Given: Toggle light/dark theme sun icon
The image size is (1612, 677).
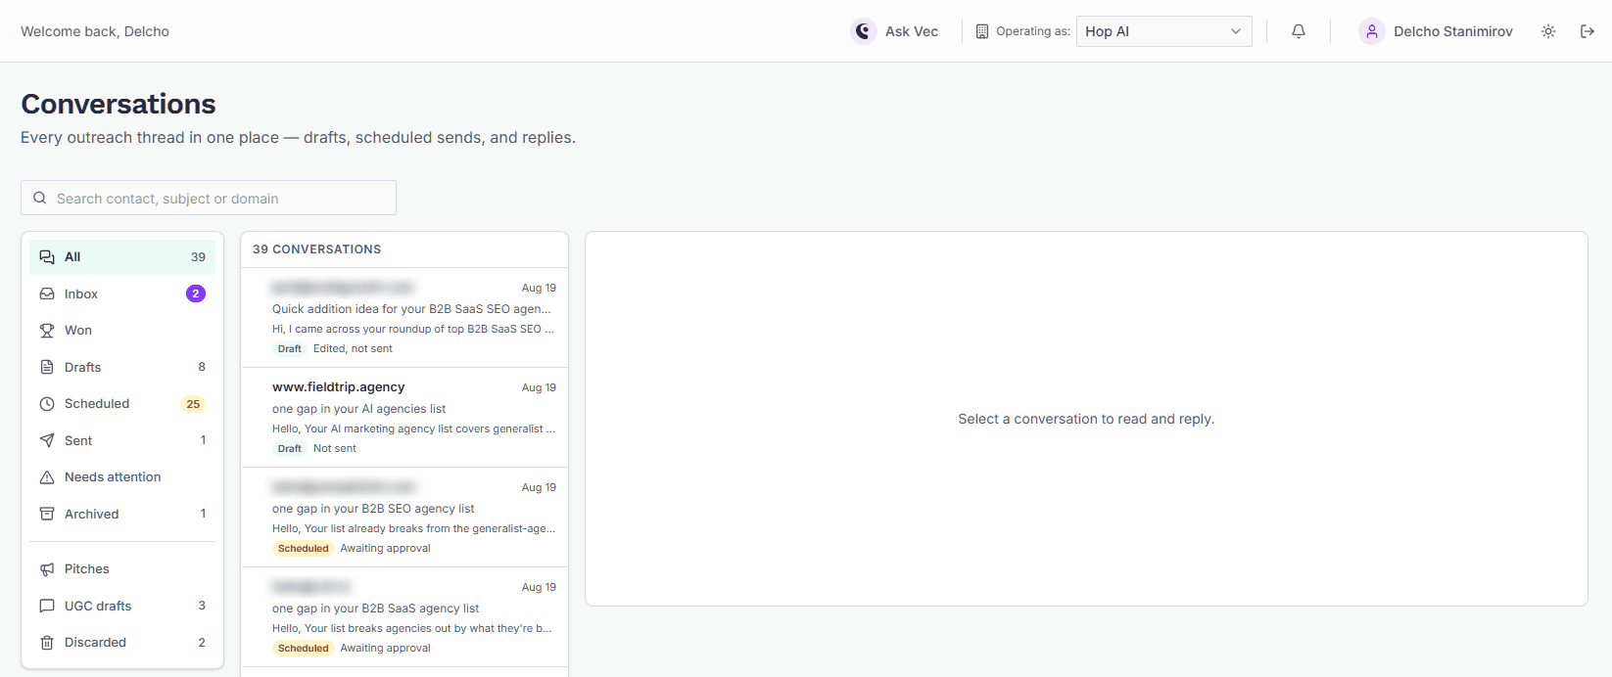Looking at the screenshot, I should point(1548,31).
